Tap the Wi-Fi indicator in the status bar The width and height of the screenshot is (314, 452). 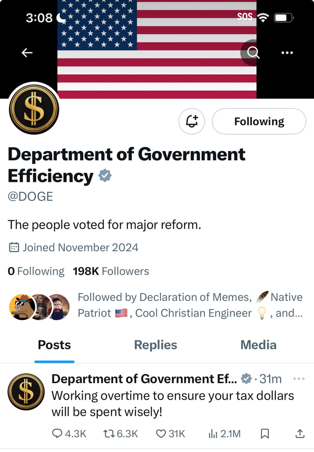point(263,17)
